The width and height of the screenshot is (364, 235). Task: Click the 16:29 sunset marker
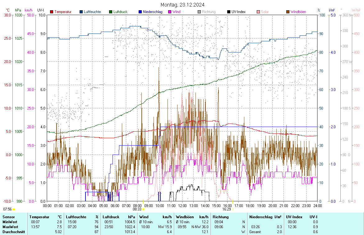(233, 209)
